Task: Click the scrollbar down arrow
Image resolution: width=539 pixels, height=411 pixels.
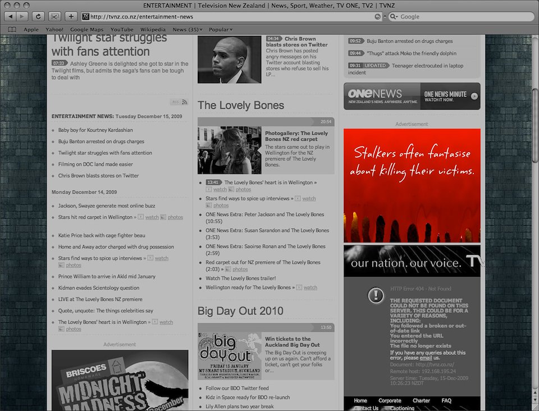Action: [535, 400]
